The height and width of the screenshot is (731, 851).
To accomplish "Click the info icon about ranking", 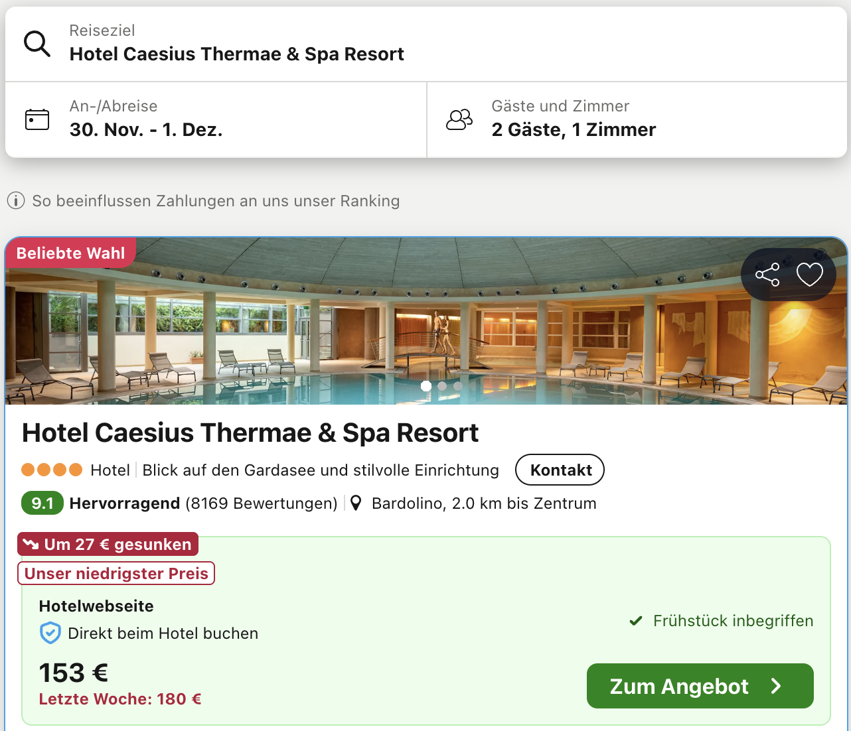I will [16, 201].
